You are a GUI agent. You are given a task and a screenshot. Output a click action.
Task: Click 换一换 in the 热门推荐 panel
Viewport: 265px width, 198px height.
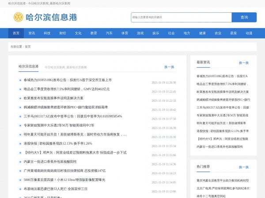click(x=244, y=167)
